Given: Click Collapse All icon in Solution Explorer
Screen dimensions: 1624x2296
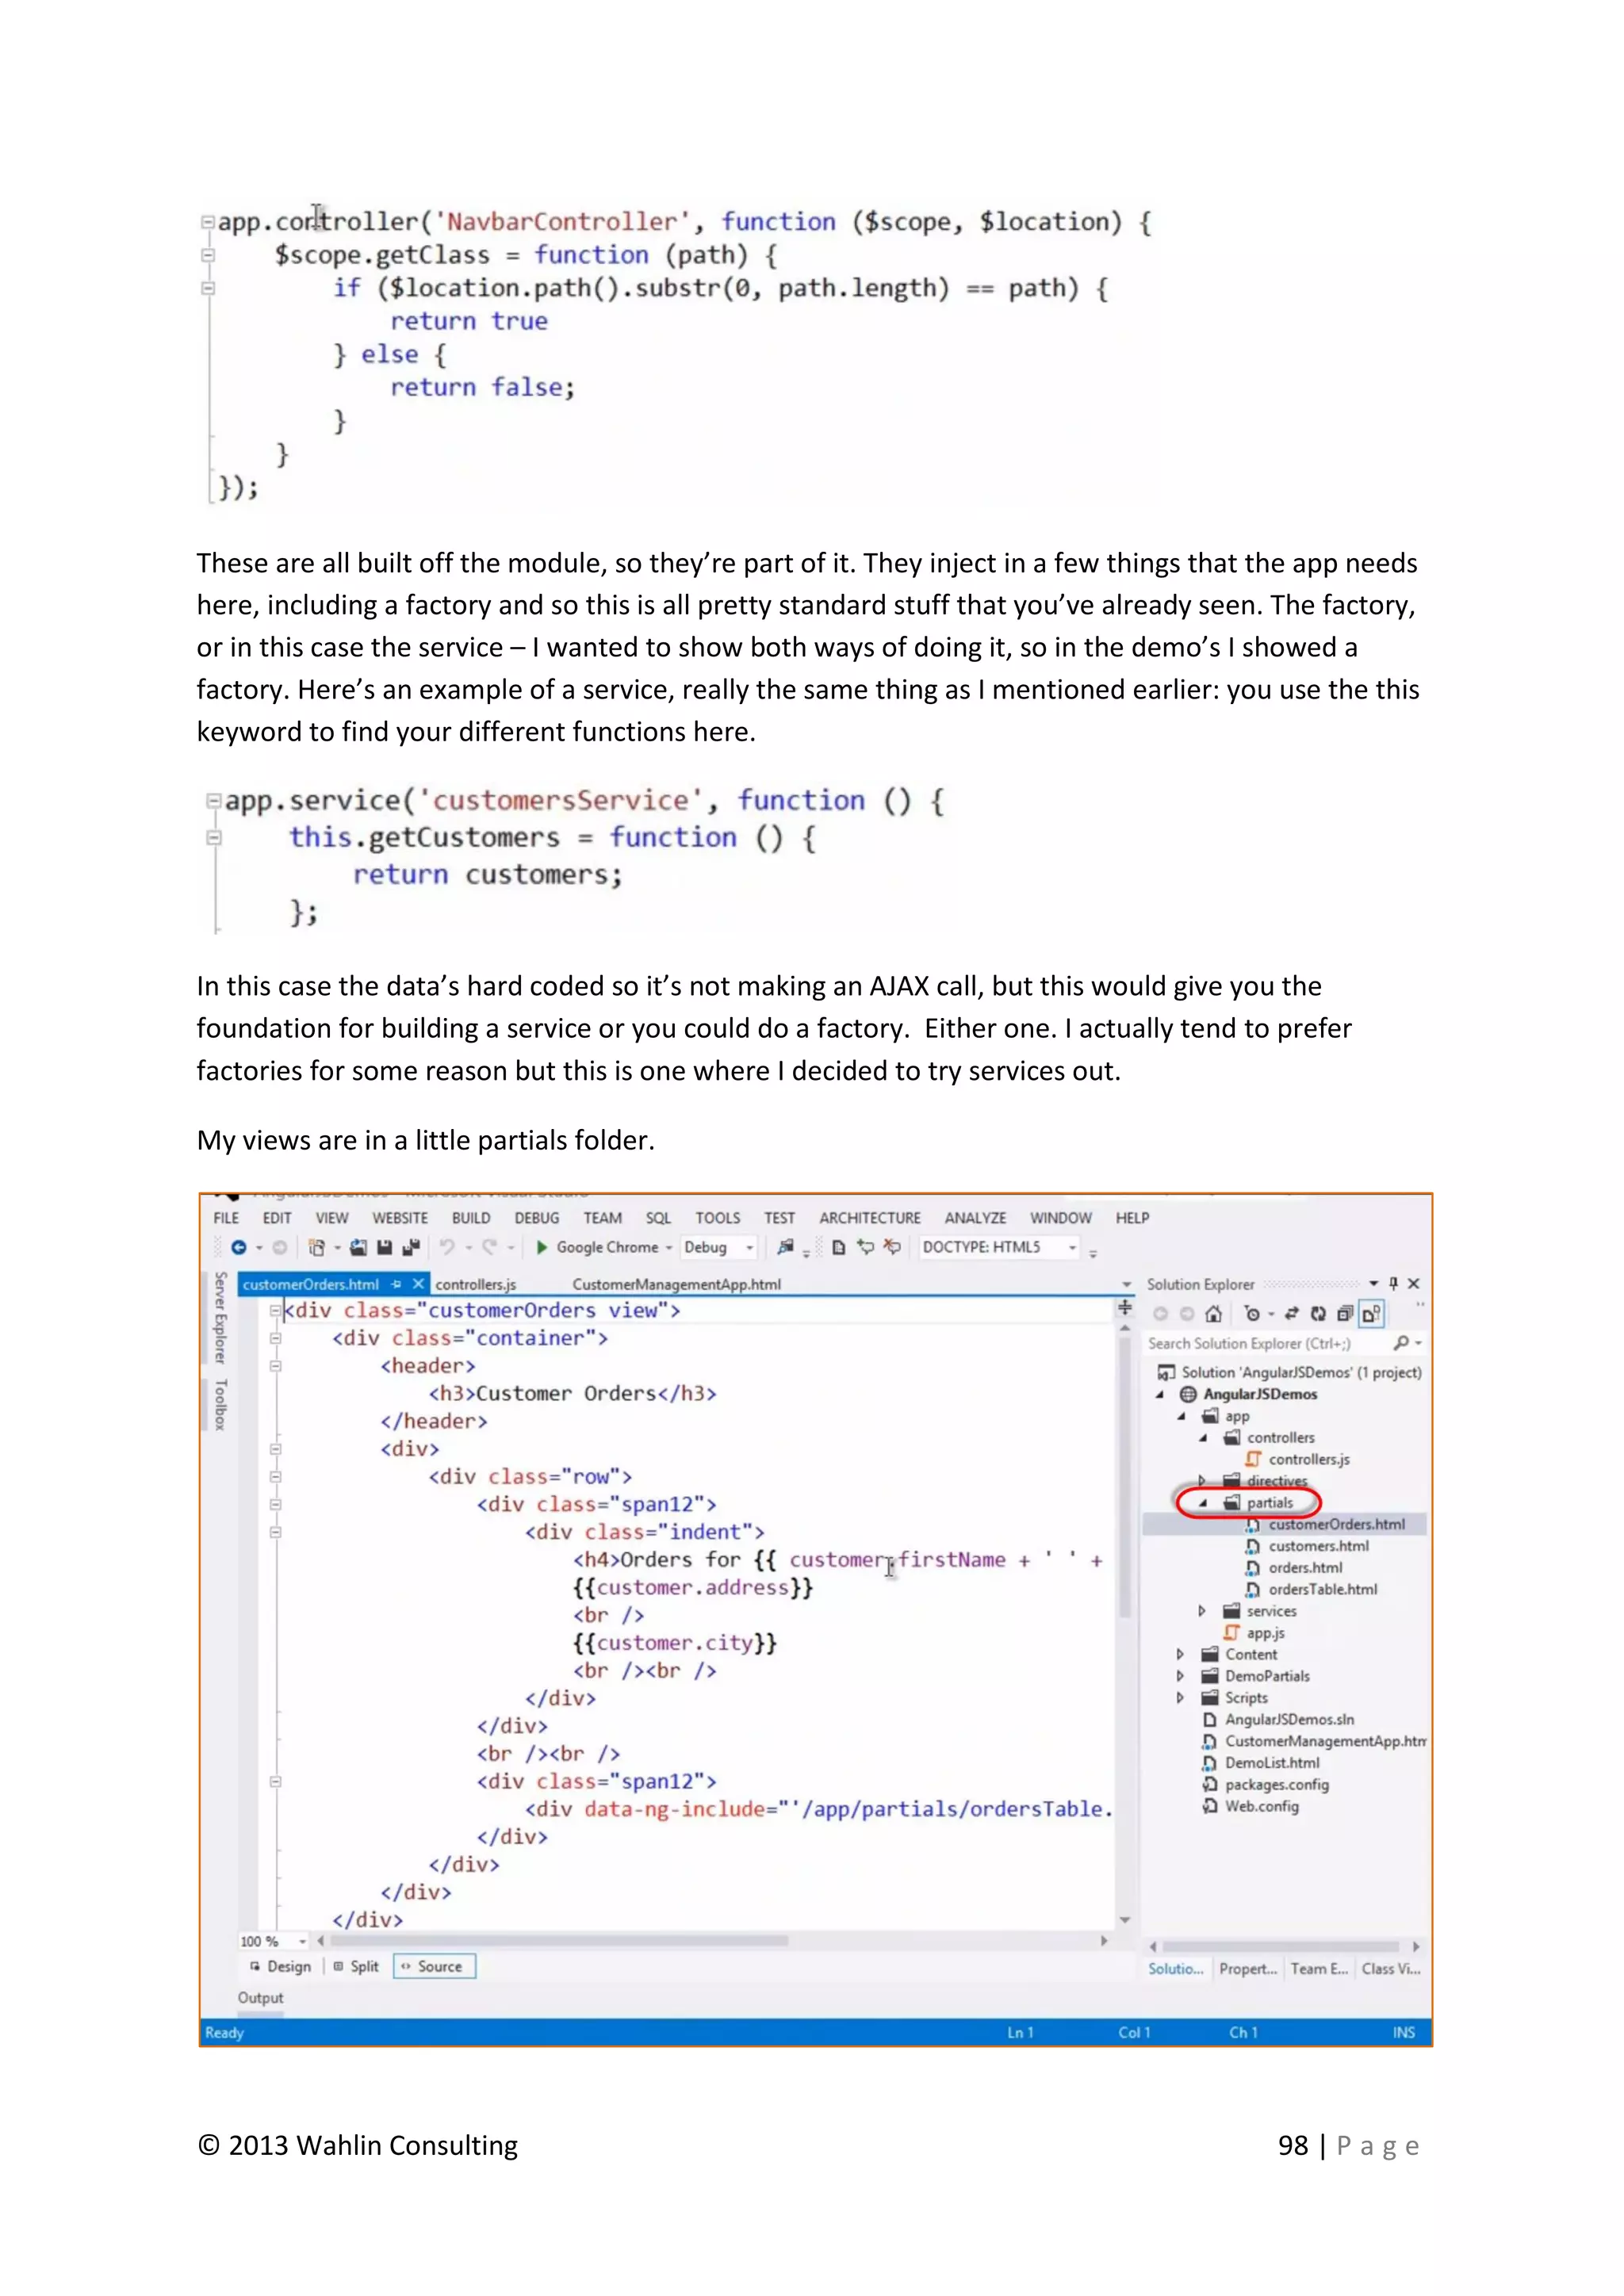Looking at the screenshot, I should 1345,1314.
